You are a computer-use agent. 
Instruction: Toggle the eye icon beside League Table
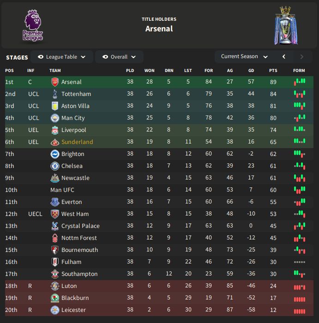pyautogui.click(x=41, y=57)
